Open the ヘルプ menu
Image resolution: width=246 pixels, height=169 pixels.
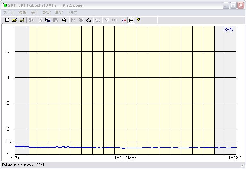click(x=72, y=12)
